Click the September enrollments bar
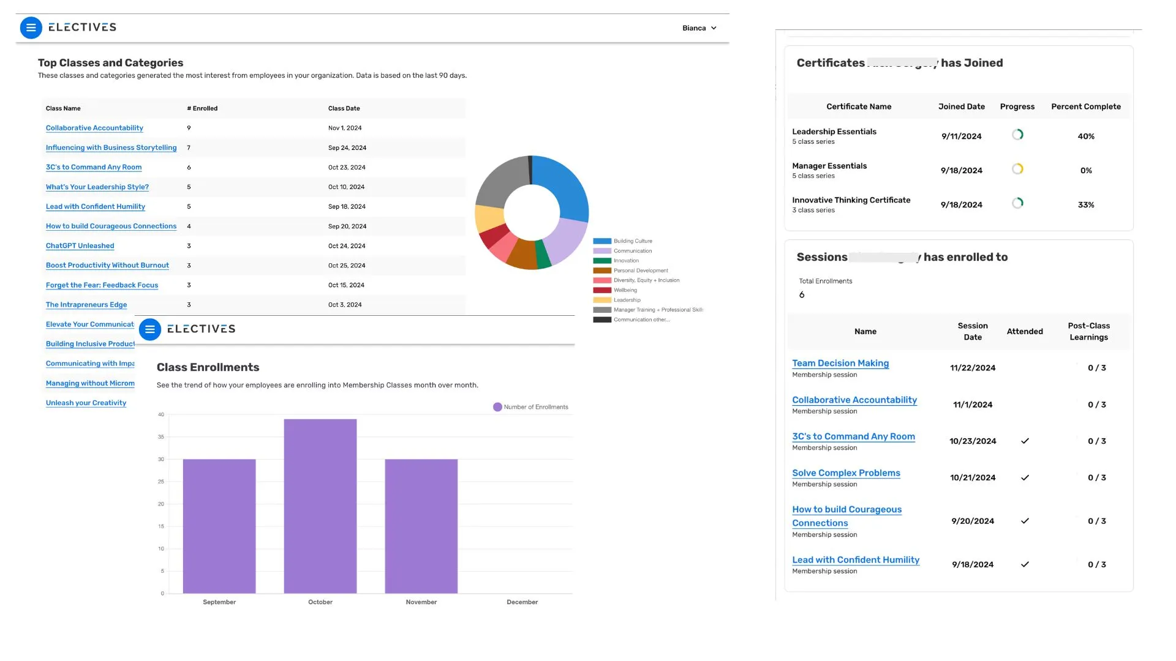The image size is (1176, 661). click(x=219, y=526)
